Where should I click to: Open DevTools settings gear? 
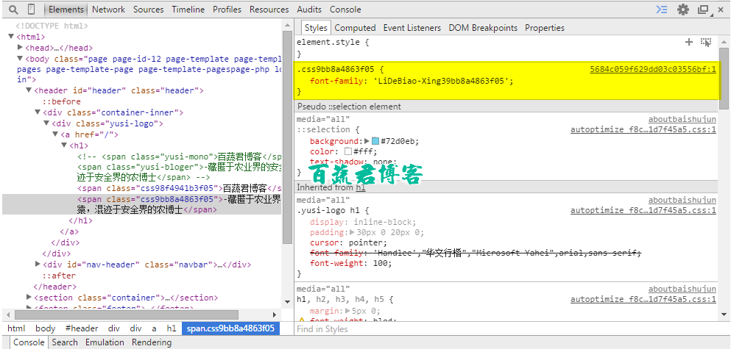coord(683,10)
